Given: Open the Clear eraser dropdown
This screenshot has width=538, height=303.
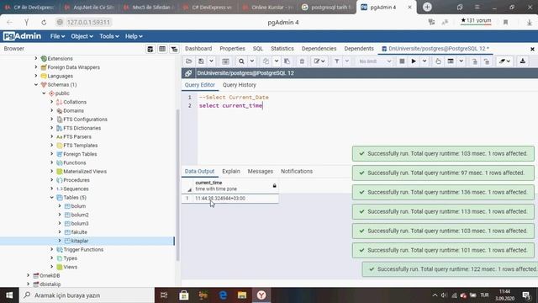Looking at the screenshot, I should (x=504, y=61).
